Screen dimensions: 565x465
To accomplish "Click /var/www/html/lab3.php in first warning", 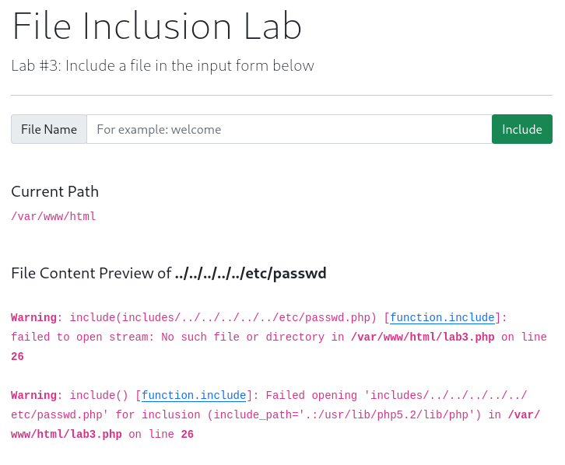I will coord(423,337).
